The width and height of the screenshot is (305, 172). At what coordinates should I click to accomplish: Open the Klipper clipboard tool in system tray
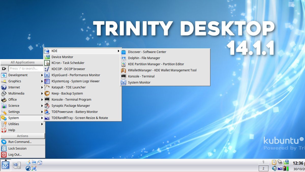(274, 162)
